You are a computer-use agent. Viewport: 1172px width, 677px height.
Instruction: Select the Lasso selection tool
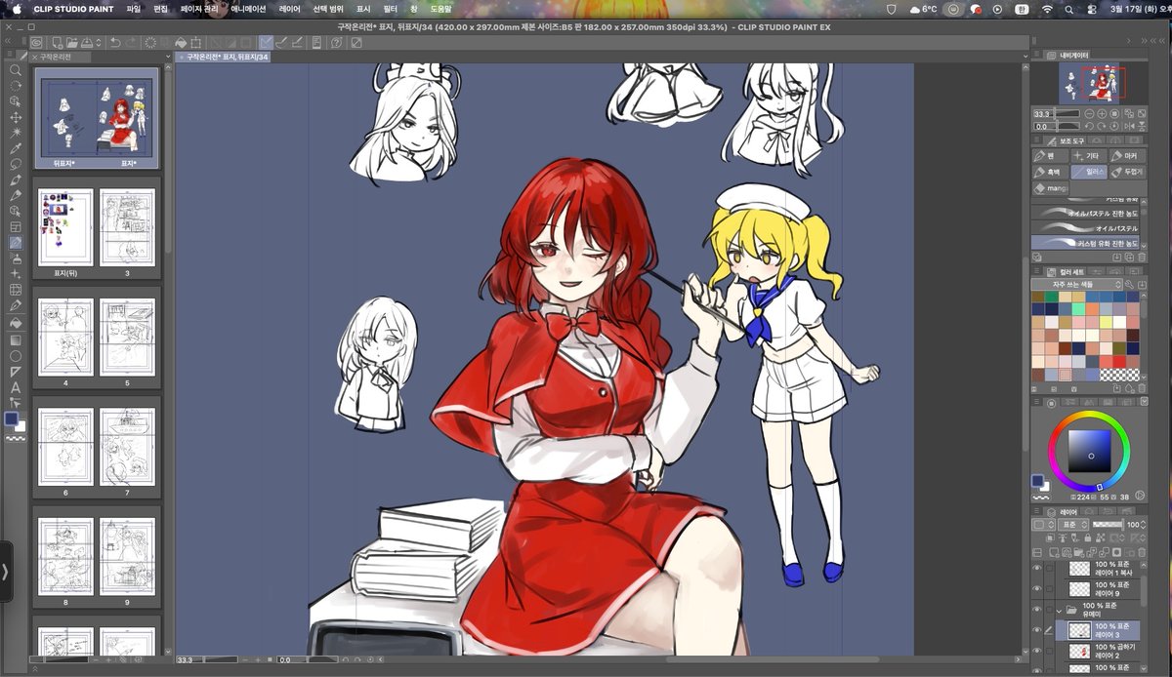pos(16,164)
